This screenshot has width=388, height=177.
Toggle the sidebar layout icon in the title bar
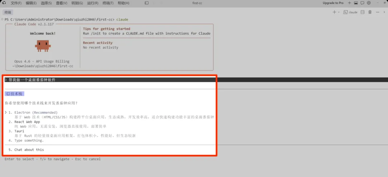(x=147, y=3)
